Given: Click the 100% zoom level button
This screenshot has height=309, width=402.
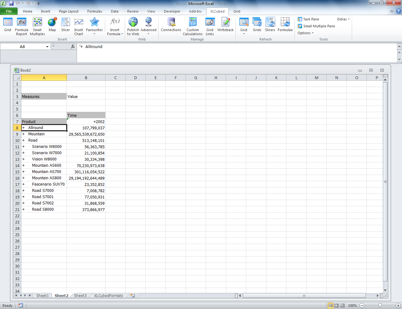Looking at the screenshot, I should tap(352, 305).
